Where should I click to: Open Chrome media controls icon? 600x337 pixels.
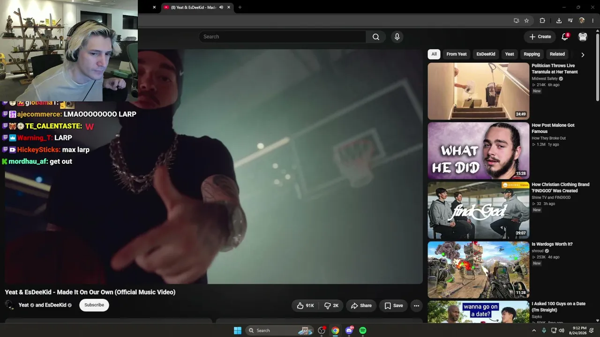(570, 21)
